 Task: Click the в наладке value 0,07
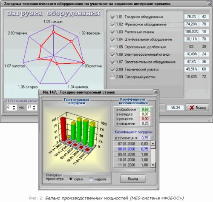click(x=145, y=114)
